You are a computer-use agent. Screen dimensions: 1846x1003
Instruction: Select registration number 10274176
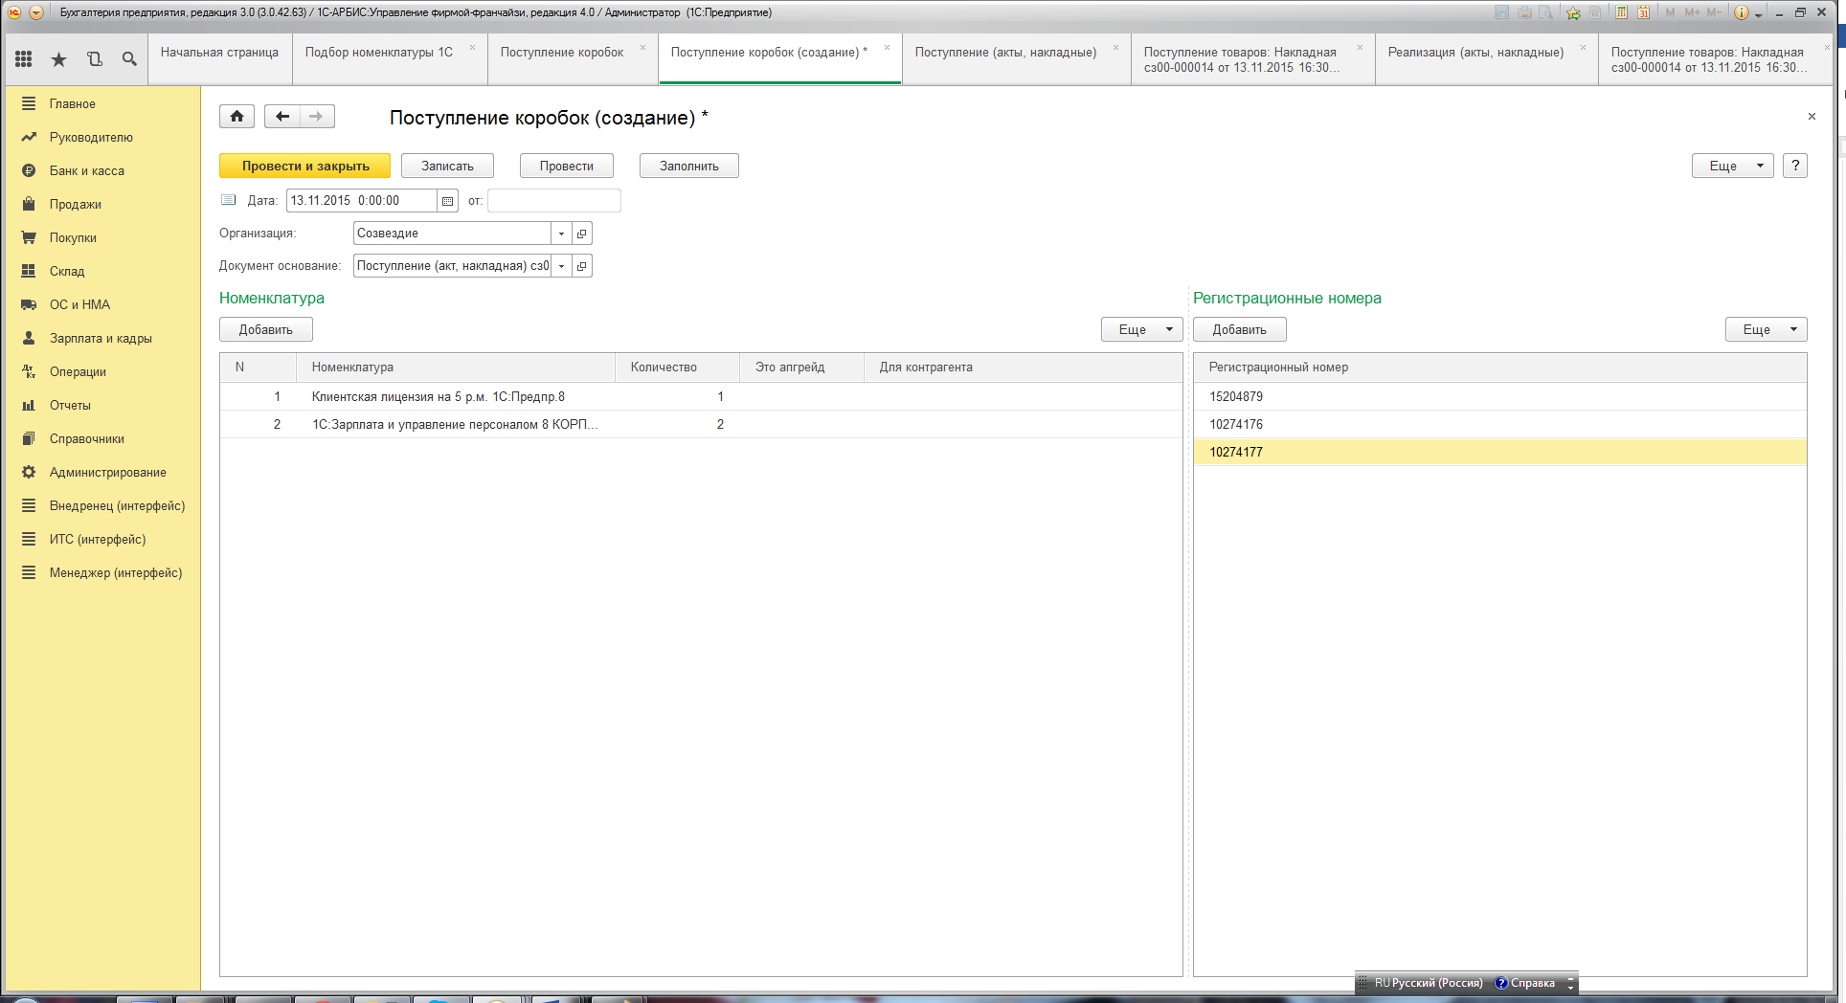coord(1499,424)
